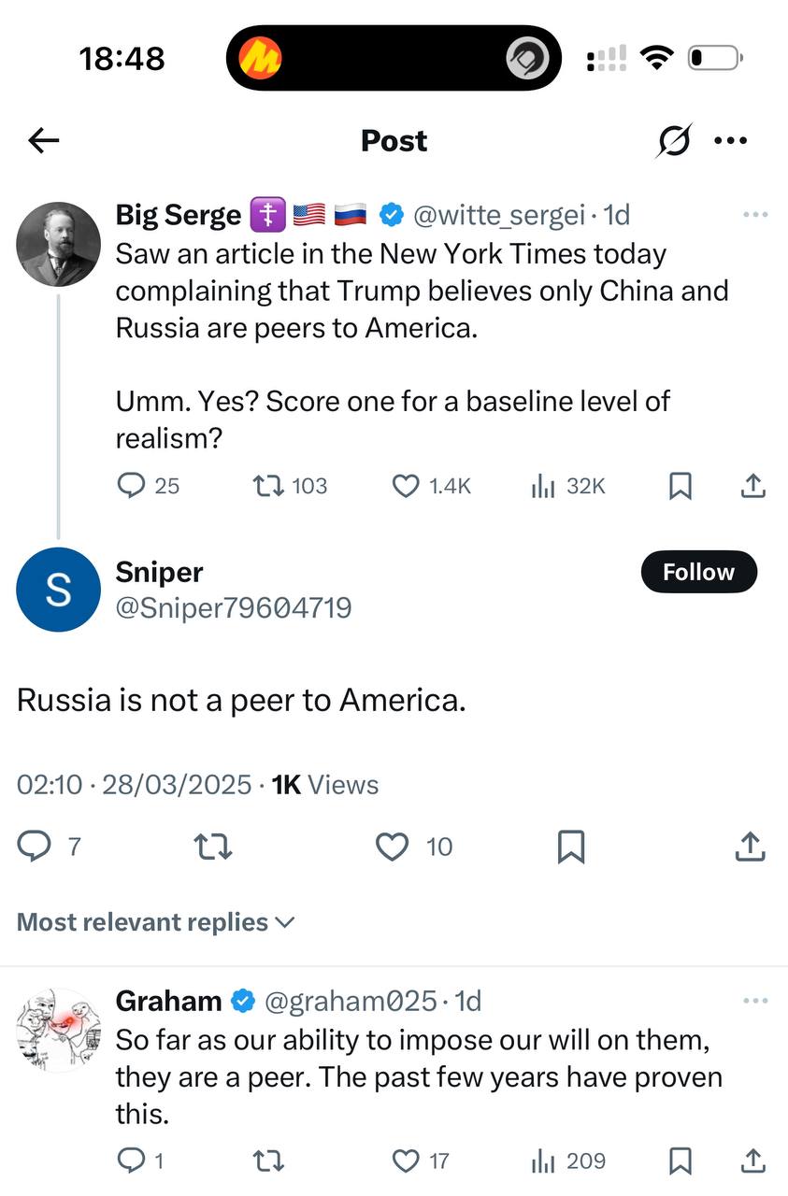788x1196 pixels.
Task: Bookmark Big Serge's post
Action: click(x=681, y=486)
